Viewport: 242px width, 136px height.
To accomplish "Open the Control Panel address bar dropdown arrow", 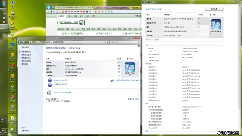I will 104,42.
